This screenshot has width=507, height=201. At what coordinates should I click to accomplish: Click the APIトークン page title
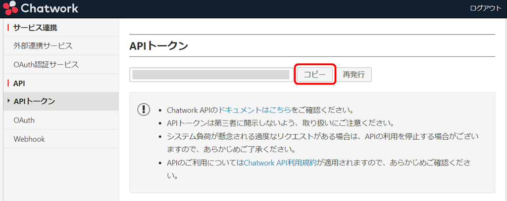(x=158, y=46)
